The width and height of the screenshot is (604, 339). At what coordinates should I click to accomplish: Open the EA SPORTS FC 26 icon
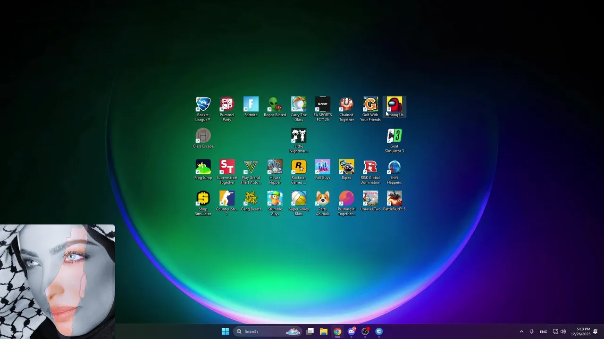point(323,109)
